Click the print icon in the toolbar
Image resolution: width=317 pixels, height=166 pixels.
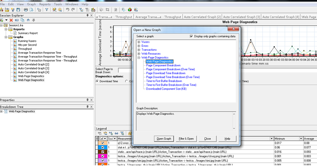pos(26,10)
